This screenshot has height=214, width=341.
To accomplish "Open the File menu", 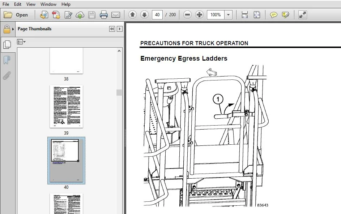I will click(x=6, y=4).
